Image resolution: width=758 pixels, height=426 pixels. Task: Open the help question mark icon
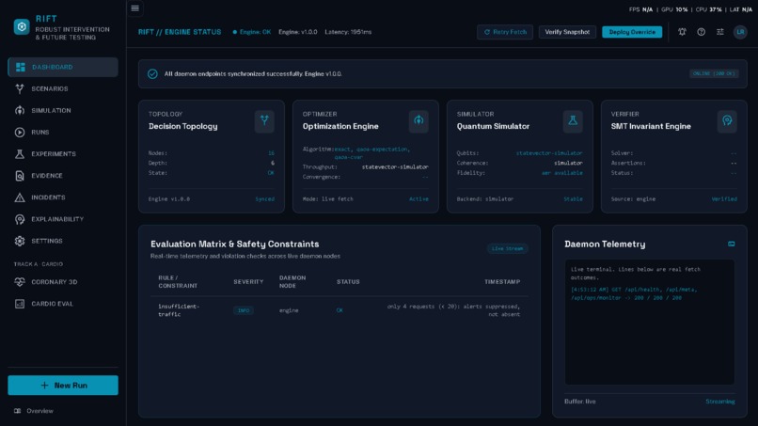click(x=701, y=32)
